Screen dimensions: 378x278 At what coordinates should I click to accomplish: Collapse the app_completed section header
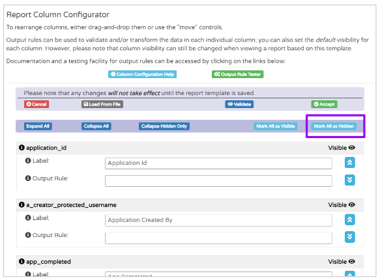[190, 262]
